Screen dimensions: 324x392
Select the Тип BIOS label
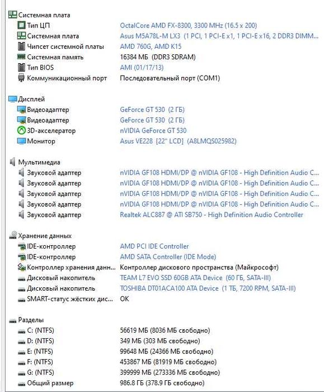(40, 67)
